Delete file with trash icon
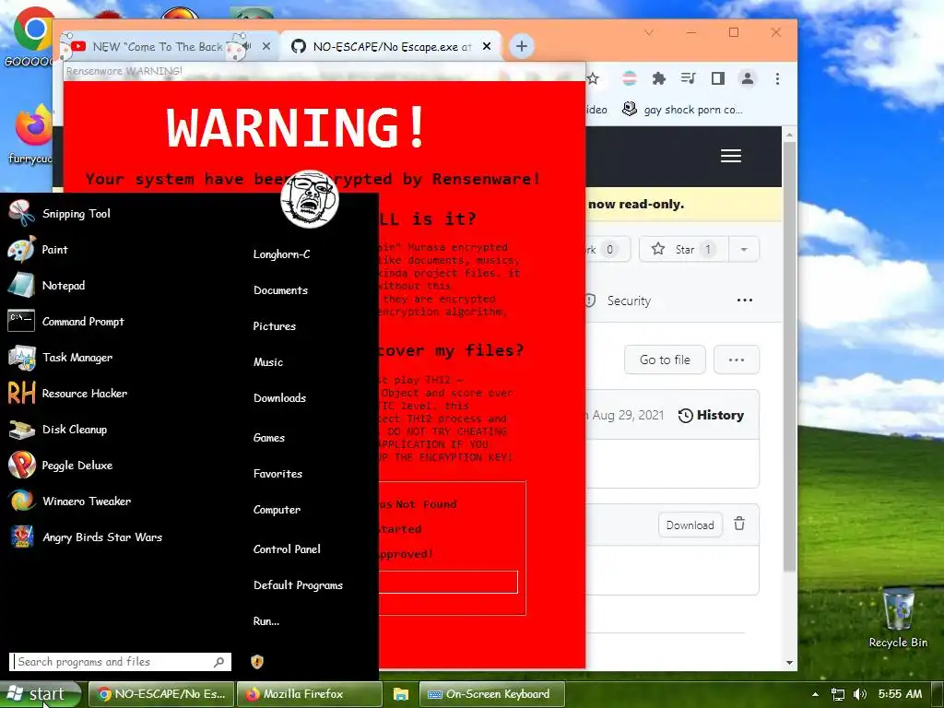 [739, 524]
